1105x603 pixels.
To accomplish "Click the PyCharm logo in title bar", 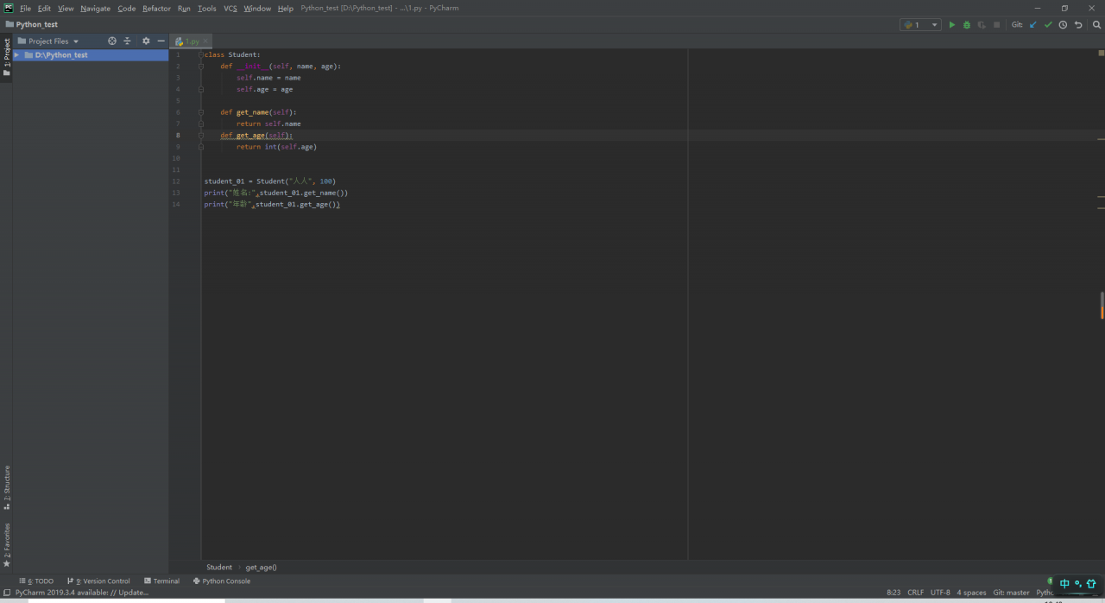I will 9,8.
